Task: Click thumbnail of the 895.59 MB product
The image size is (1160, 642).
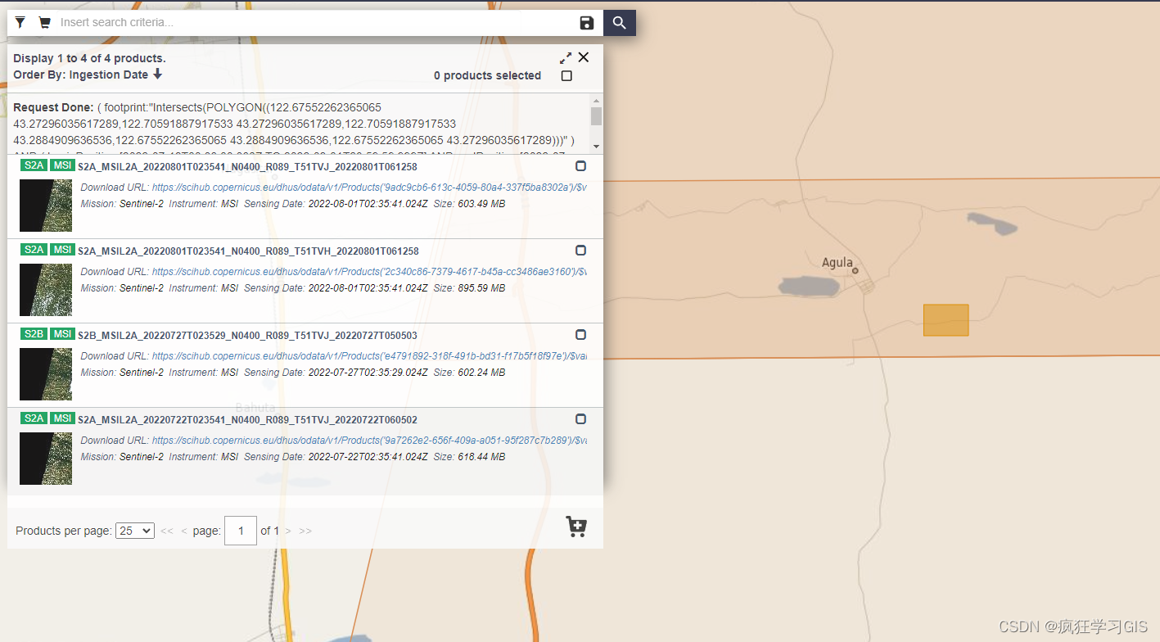Action: (46, 290)
